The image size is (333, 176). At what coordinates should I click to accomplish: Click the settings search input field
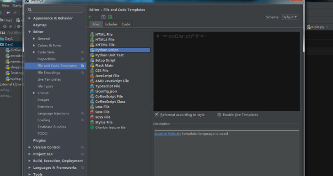(x=56, y=10)
